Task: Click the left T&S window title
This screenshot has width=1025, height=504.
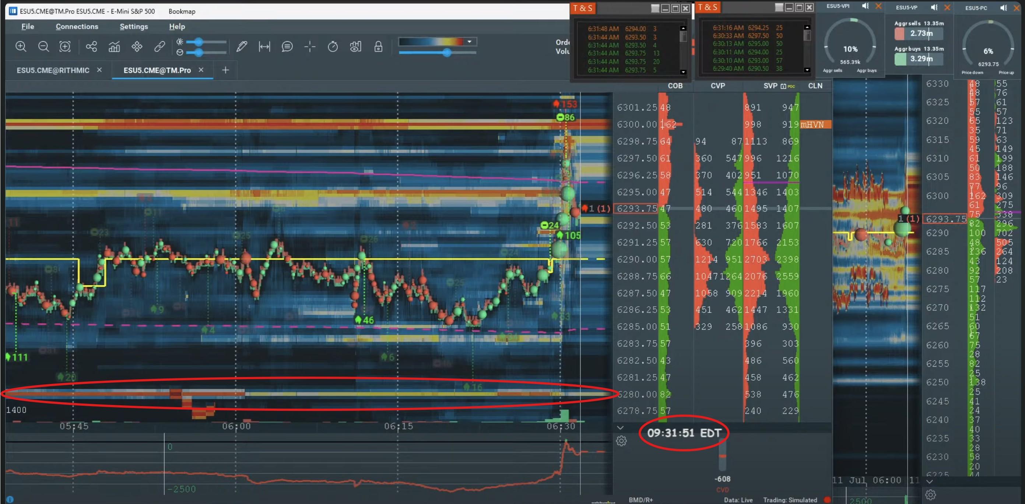Action: pos(583,8)
